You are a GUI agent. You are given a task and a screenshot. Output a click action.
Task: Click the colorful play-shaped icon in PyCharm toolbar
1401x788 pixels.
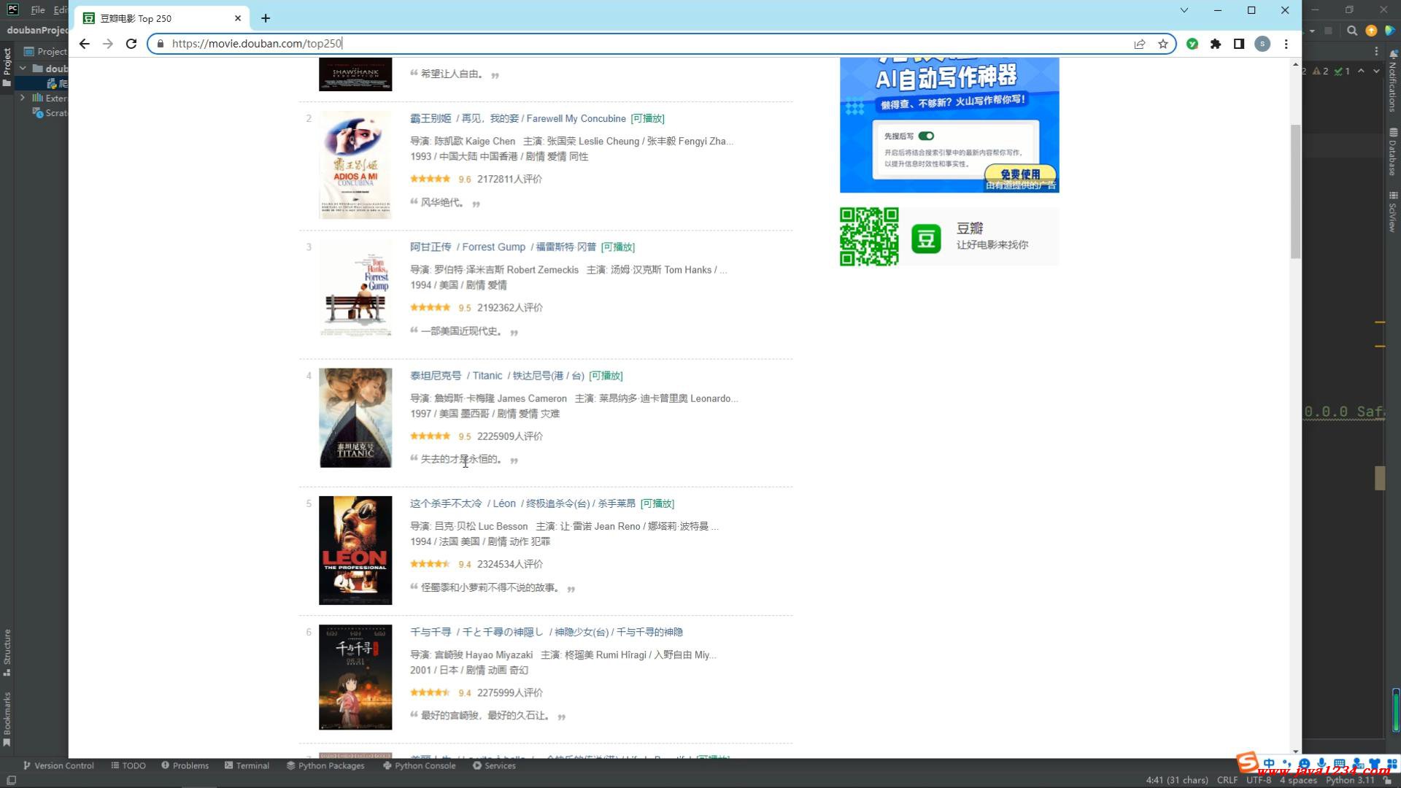[1391, 31]
